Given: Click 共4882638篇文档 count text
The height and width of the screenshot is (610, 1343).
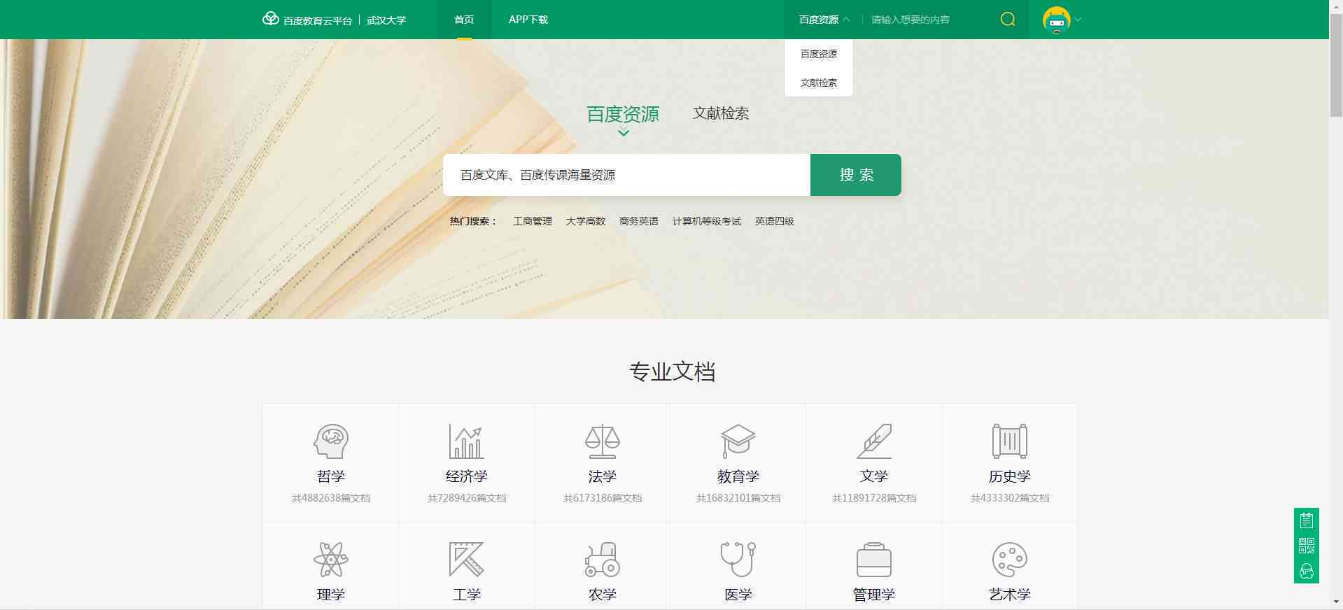Looking at the screenshot, I should pyautogui.click(x=331, y=498).
